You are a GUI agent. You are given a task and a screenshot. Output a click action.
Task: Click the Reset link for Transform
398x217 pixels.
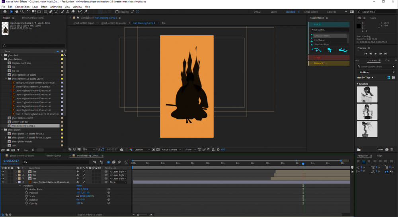pyautogui.click(x=79, y=186)
